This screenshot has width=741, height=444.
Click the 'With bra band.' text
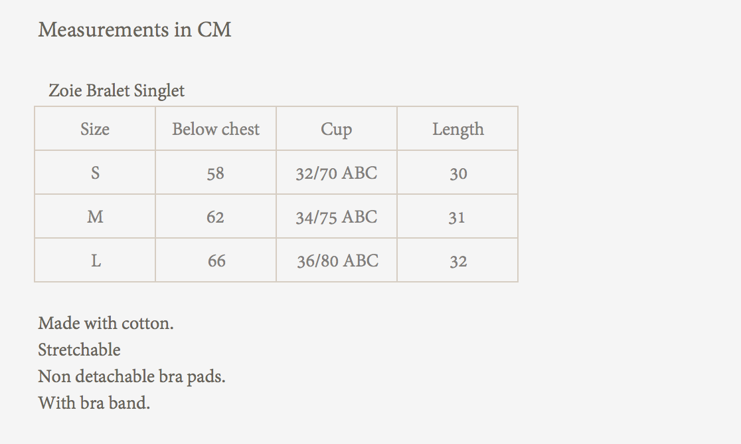(x=94, y=403)
